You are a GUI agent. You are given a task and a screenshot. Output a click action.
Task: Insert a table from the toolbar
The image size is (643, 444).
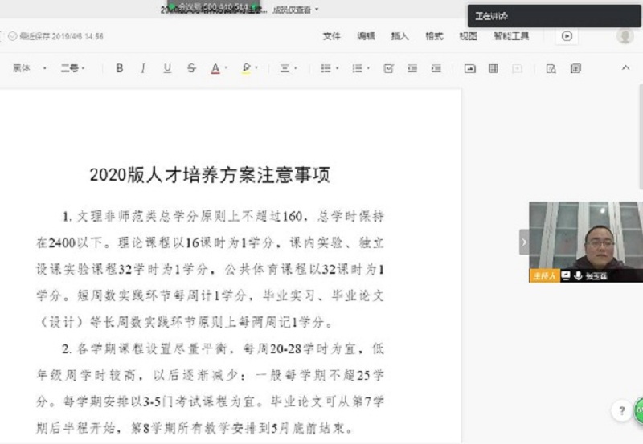click(x=494, y=69)
